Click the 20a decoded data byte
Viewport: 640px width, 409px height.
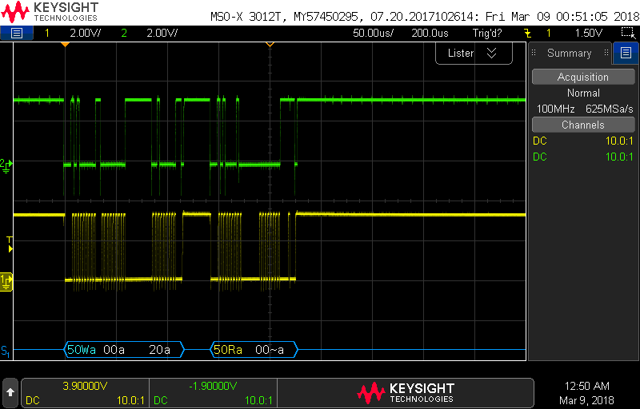[x=159, y=350]
